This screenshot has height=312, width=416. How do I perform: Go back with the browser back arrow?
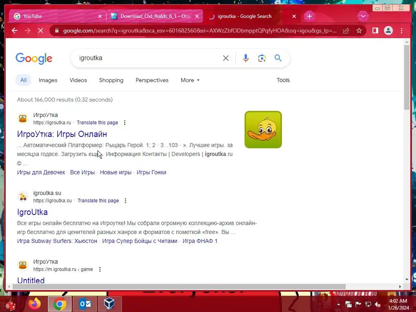tap(15, 31)
